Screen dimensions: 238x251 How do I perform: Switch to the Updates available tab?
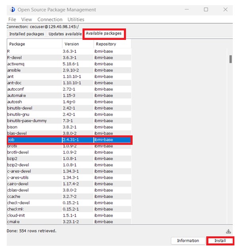click(x=65, y=34)
